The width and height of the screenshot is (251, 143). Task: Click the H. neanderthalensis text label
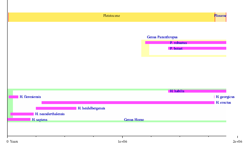click(x=50, y=114)
